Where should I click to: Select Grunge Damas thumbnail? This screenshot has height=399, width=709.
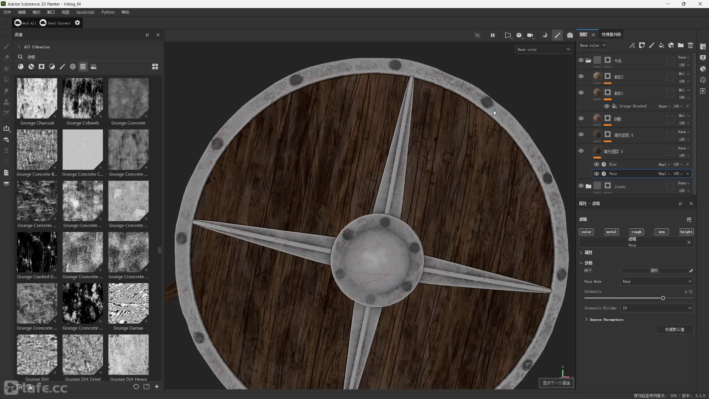(129, 303)
